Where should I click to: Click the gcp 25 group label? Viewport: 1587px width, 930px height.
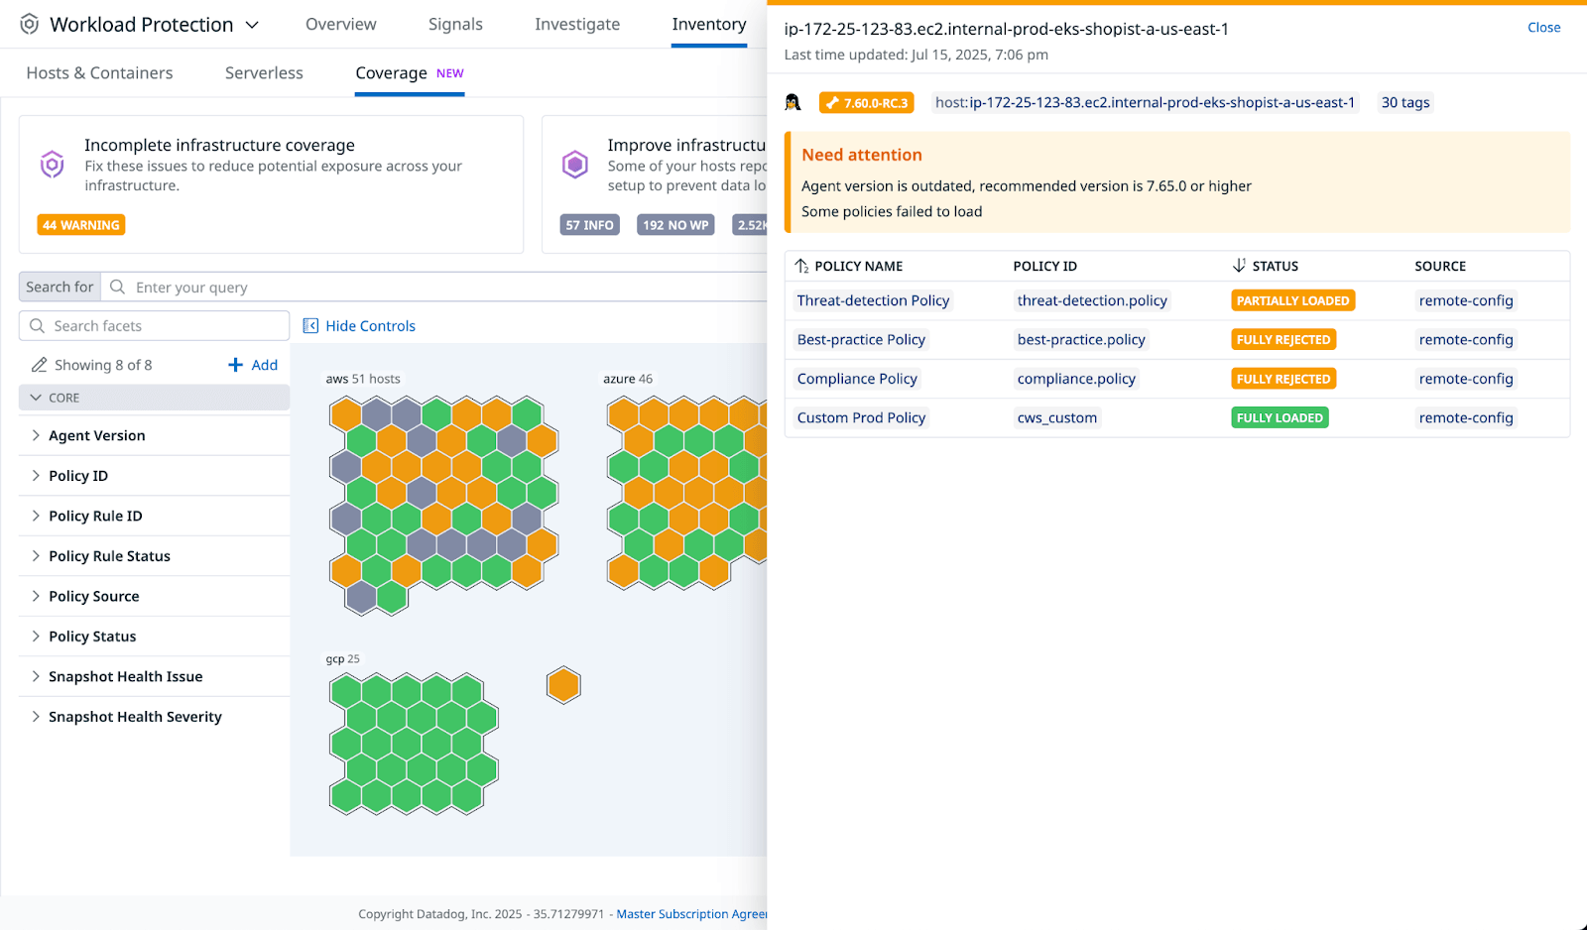[343, 658]
